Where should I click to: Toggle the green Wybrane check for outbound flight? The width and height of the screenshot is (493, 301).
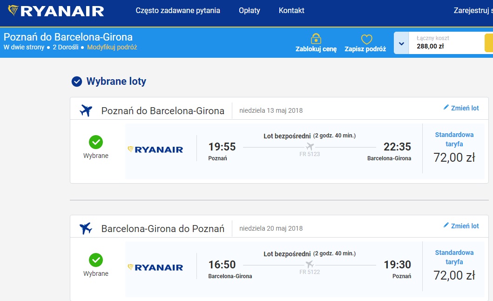(96, 142)
